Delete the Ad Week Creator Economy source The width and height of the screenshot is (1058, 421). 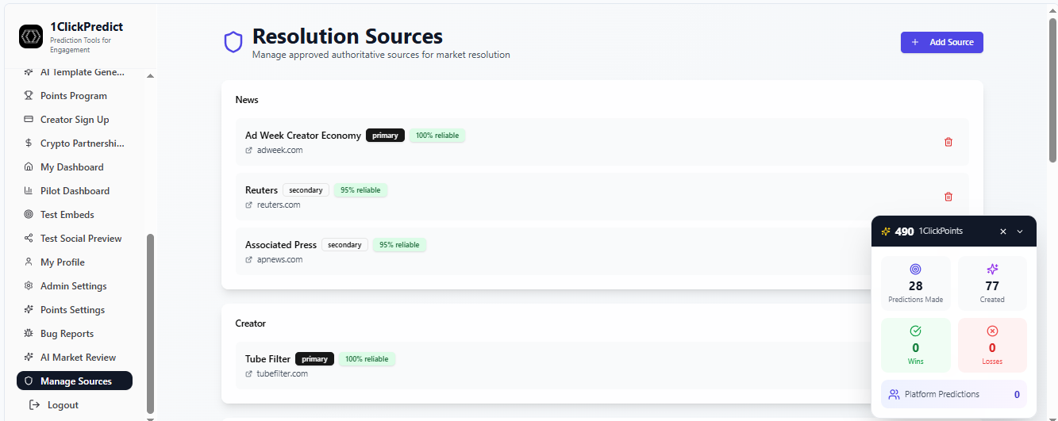[948, 142]
